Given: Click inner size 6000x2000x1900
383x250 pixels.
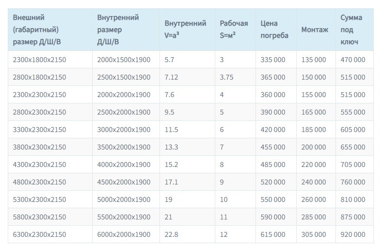Looking at the screenshot, I should (x=124, y=234).
